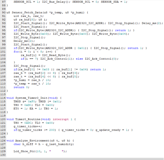
Task: Click Timer0_Routine function name on line 120
Action: 28,119
